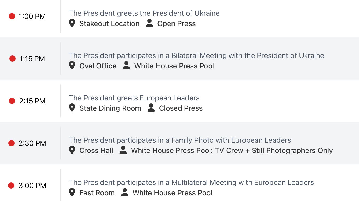Click the location pin icon beside Oval Office
The width and height of the screenshot is (359, 201).
tap(72, 66)
